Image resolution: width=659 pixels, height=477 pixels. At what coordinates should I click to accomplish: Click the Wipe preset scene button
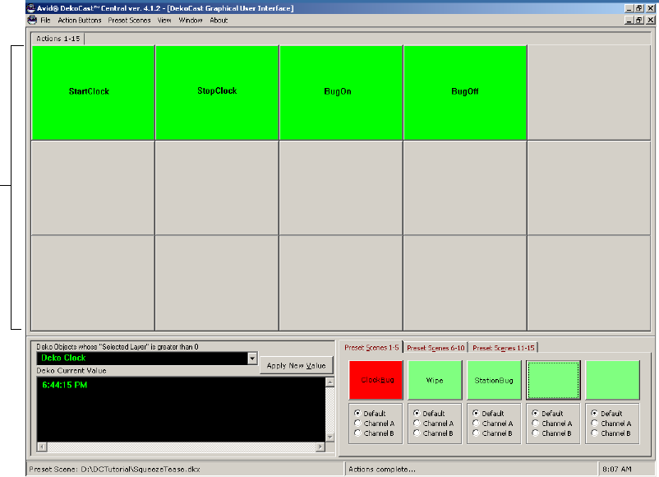click(435, 380)
